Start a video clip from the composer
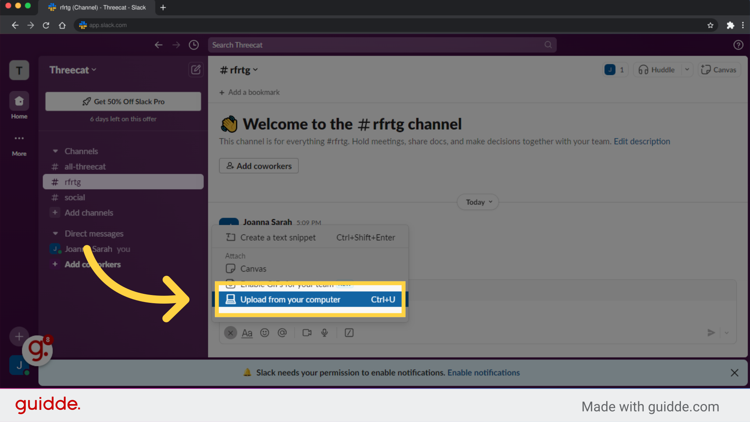 point(307,333)
